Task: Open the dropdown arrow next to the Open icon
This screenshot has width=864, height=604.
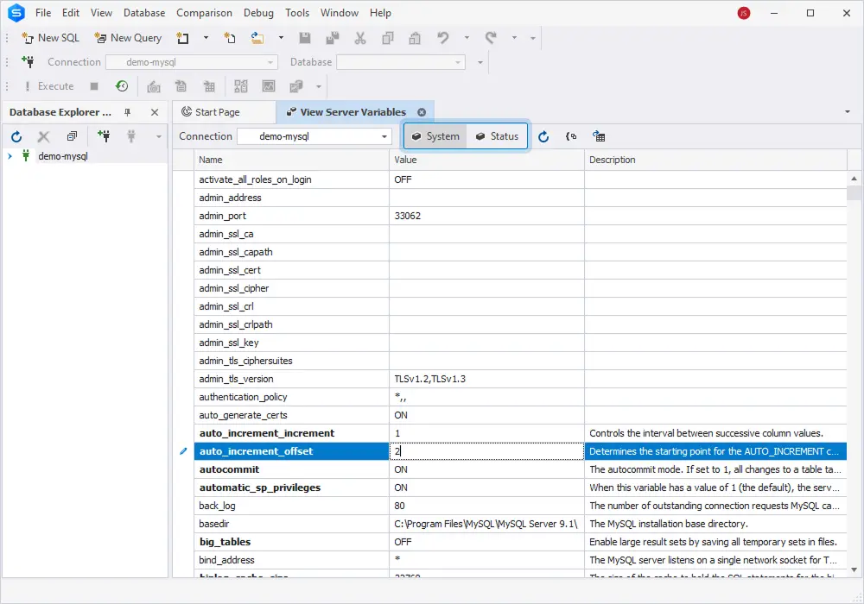Action: [x=281, y=38]
